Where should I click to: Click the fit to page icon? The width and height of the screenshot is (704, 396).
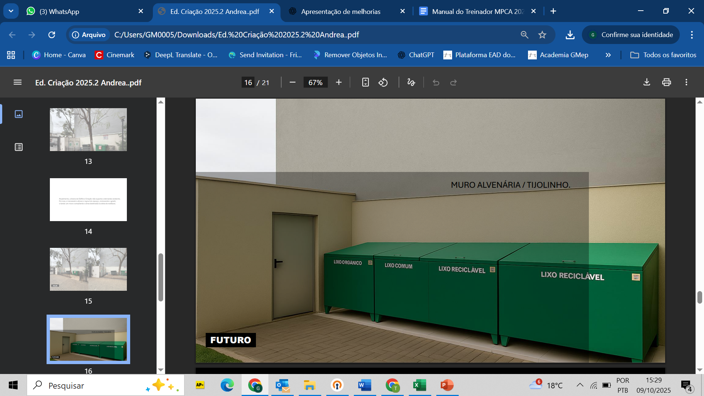click(365, 82)
